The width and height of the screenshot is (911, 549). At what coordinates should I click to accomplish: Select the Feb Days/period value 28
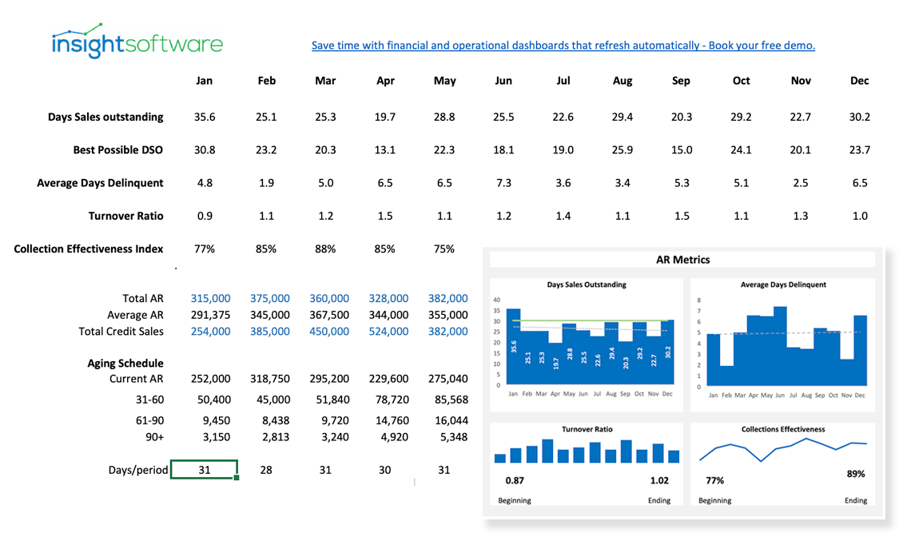click(x=266, y=469)
